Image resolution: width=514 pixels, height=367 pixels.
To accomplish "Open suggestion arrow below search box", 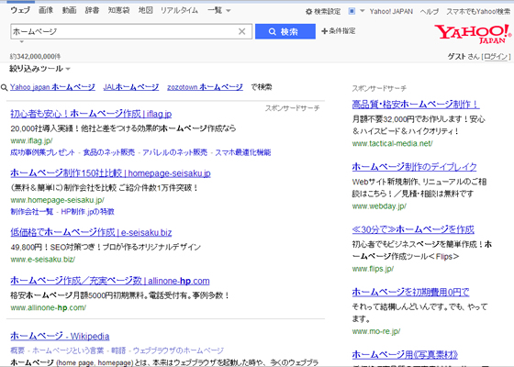I will pyautogui.click(x=22, y=42).
